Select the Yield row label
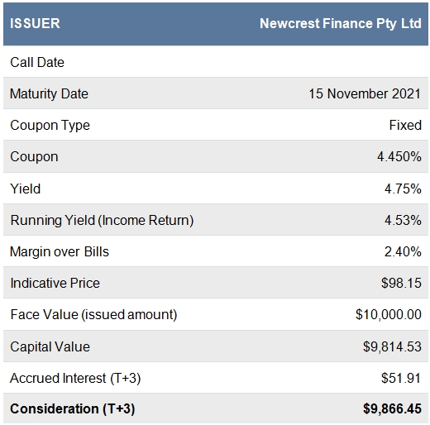The image size is (430, 425). coord(26,189)
